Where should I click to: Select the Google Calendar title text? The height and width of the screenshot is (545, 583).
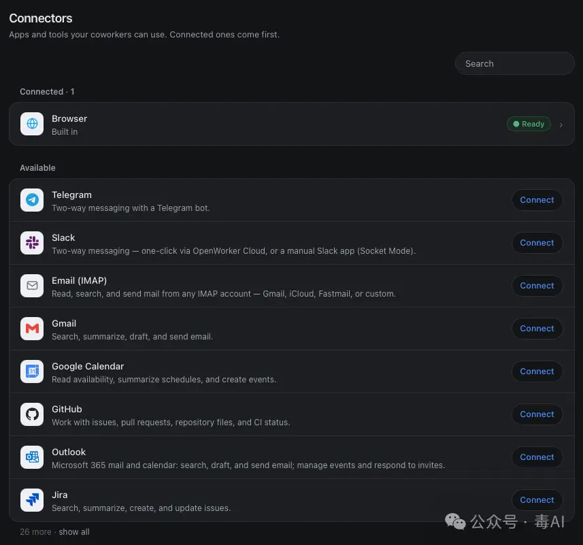tap(88, 366)
